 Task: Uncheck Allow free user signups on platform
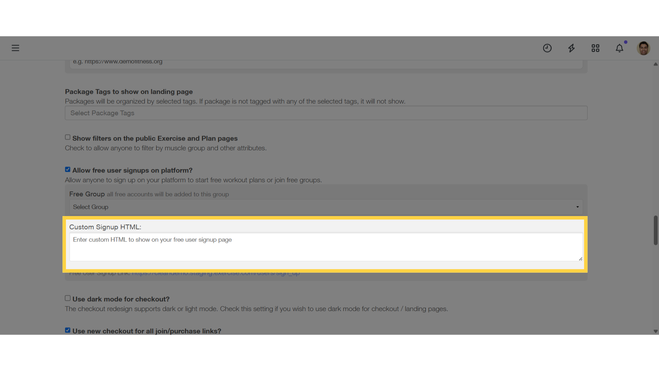68,169
